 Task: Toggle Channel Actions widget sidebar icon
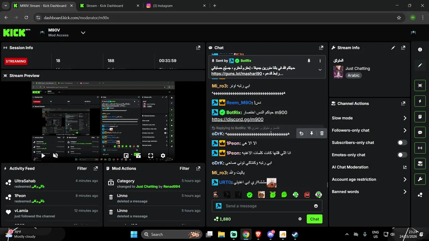(420, 163)
